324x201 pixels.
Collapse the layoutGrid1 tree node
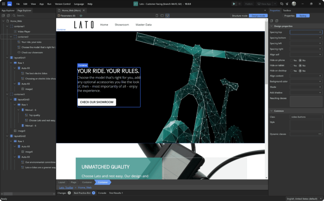click(8, 58)
